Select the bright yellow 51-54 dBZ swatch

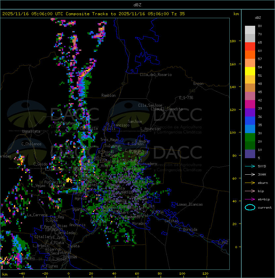[x=250, y=71]
